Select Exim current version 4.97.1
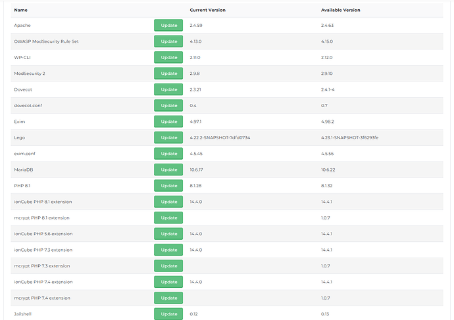Image resolution: width=454 pixels, height=320 pixels. [195, 122]
